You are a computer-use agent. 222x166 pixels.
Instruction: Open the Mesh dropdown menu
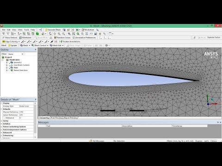coord(25,46)
